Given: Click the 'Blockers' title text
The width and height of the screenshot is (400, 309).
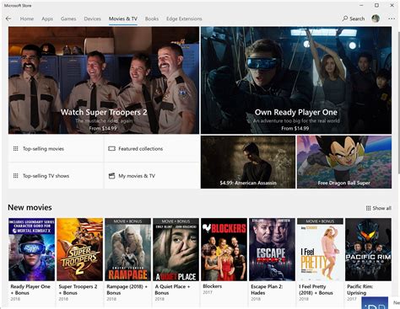Looking at the screenshot, I should pyautogui.click(x=213, y=286).
